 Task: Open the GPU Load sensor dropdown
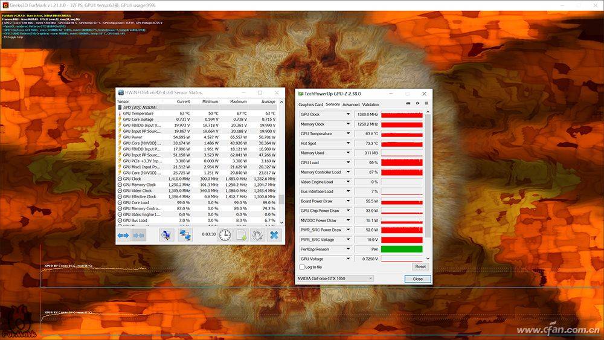[x=348, y=162]
